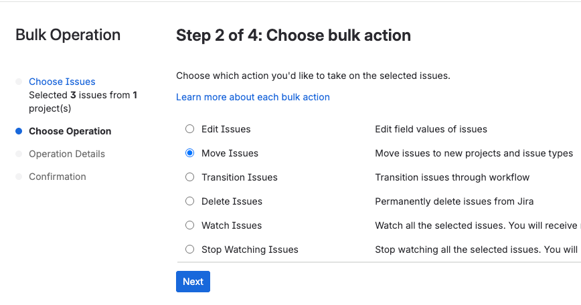
Task: Click the Choose Operation step in sidebar
Action: click(70, 131)
